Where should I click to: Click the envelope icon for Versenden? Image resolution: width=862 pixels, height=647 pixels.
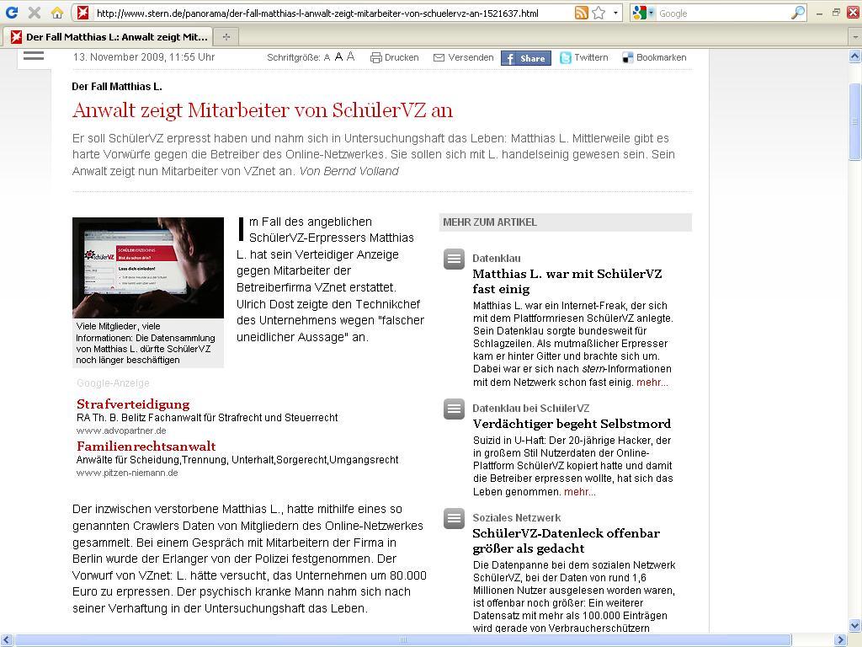point(439,58)
